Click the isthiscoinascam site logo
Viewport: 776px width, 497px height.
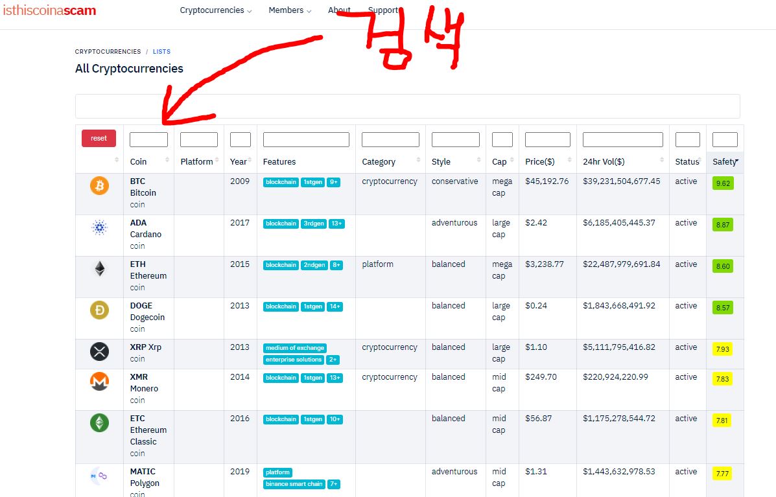(49, 10)
